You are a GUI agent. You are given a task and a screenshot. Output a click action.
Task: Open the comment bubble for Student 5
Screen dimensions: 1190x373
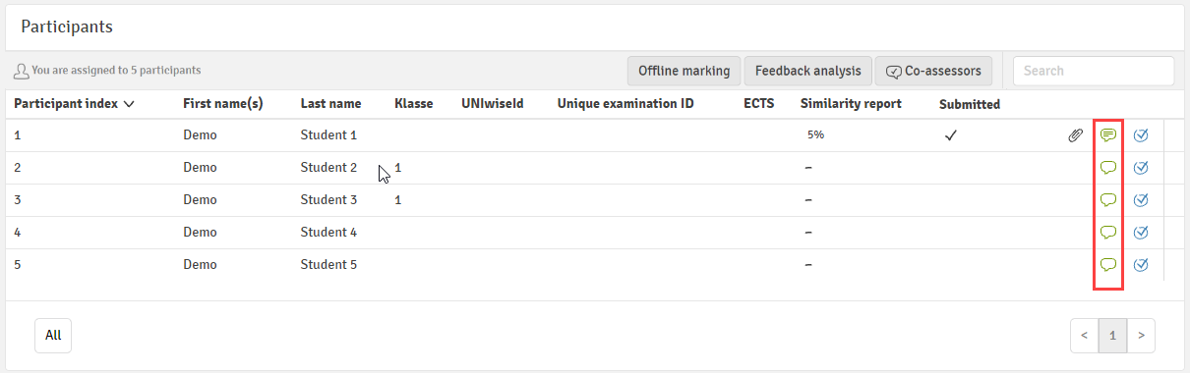tap(1108, 265)
